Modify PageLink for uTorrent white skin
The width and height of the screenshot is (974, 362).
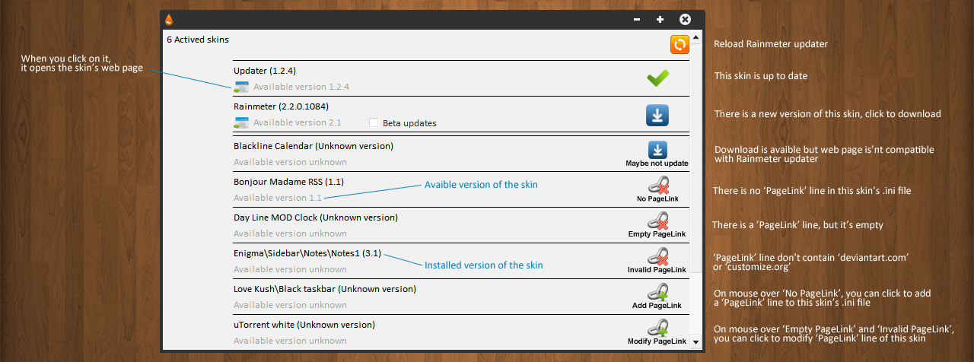point(657,328)
